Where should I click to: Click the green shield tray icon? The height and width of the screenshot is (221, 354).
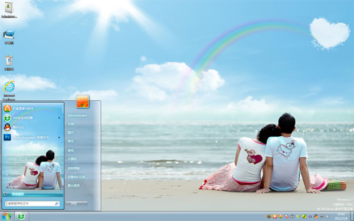point(298,216)
